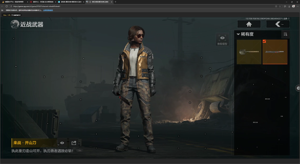Image resolution: width=300 pixels, height=164 pixels.
Task: Click the 查看模型 view model button
Action: (x=222, y=40)
